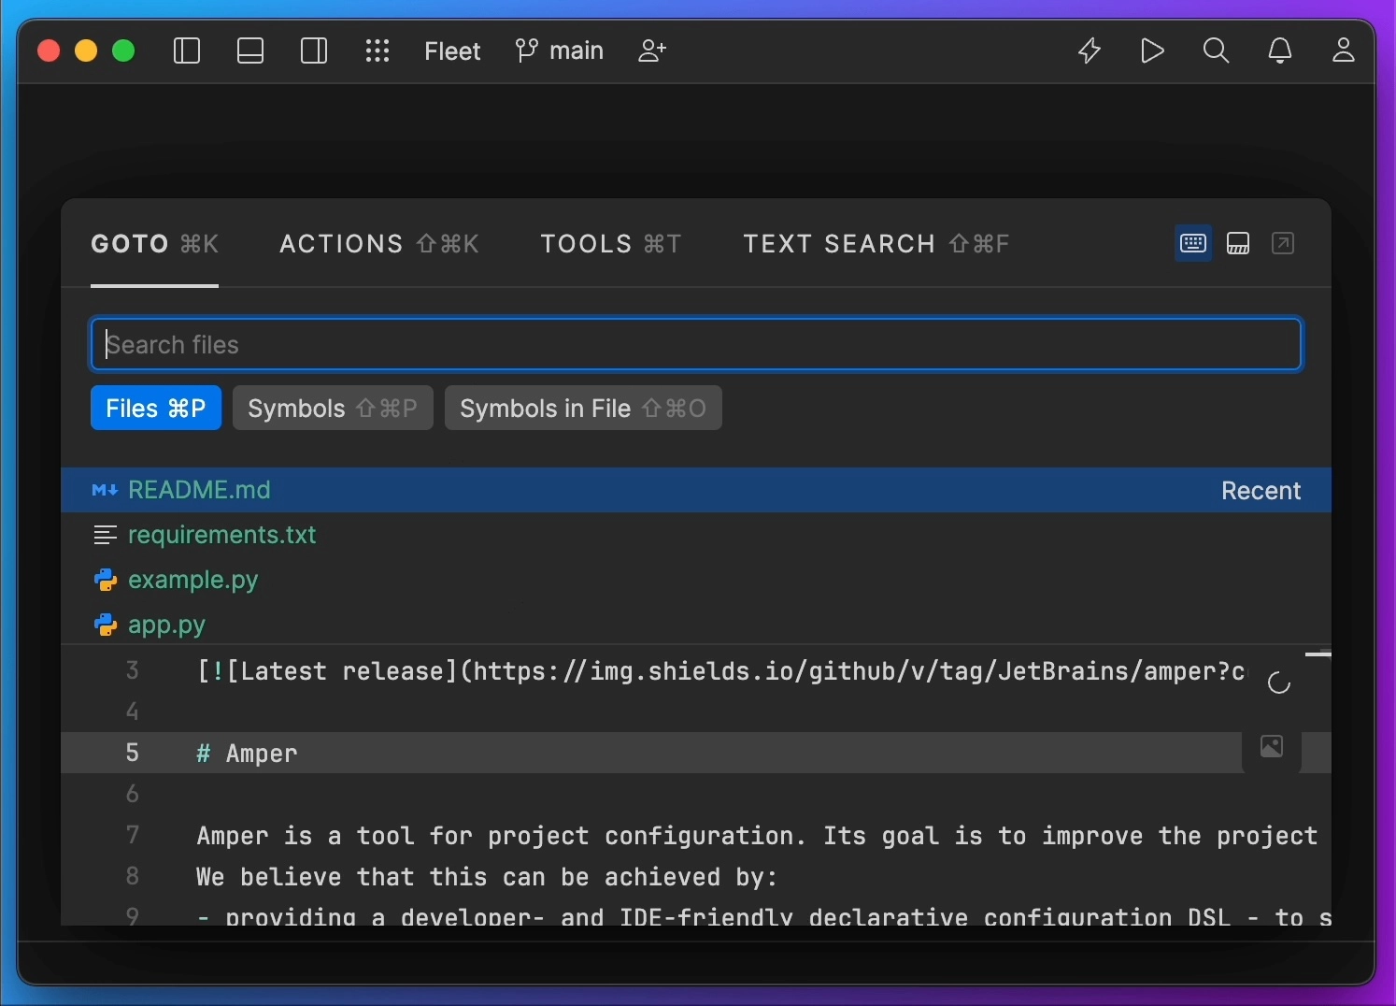1396x1006 pixels.
Task: Click the Recent label on README row
Action: 1261,491
